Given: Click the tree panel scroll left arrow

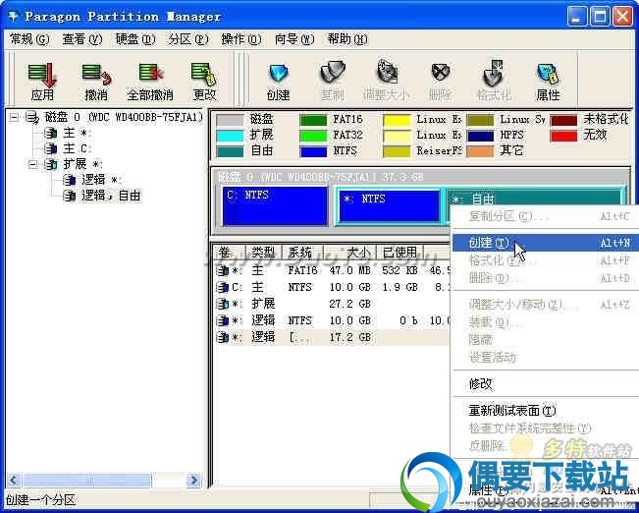Looking at the screenshot, I should [x=14, y=480].
